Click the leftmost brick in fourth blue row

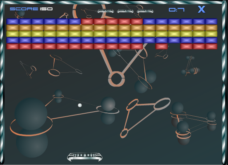coord(13,40)
